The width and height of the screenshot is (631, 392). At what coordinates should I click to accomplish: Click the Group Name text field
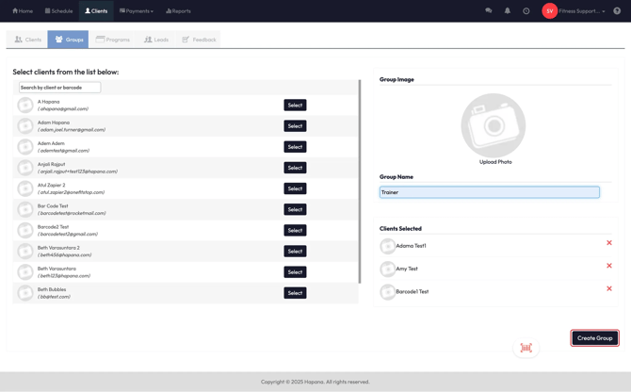point(489,192)
